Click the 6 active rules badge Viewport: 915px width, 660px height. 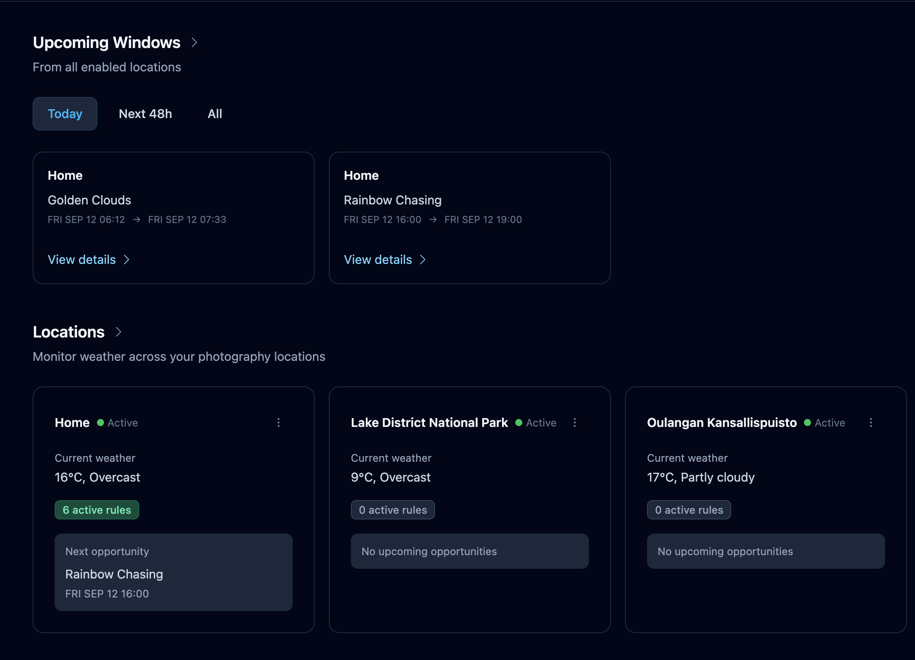coord(97,510)
